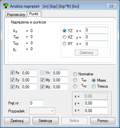120x128 pixels.
Task: Toggle the Mz moment checkbox
Action: click(x=42, y=87)
